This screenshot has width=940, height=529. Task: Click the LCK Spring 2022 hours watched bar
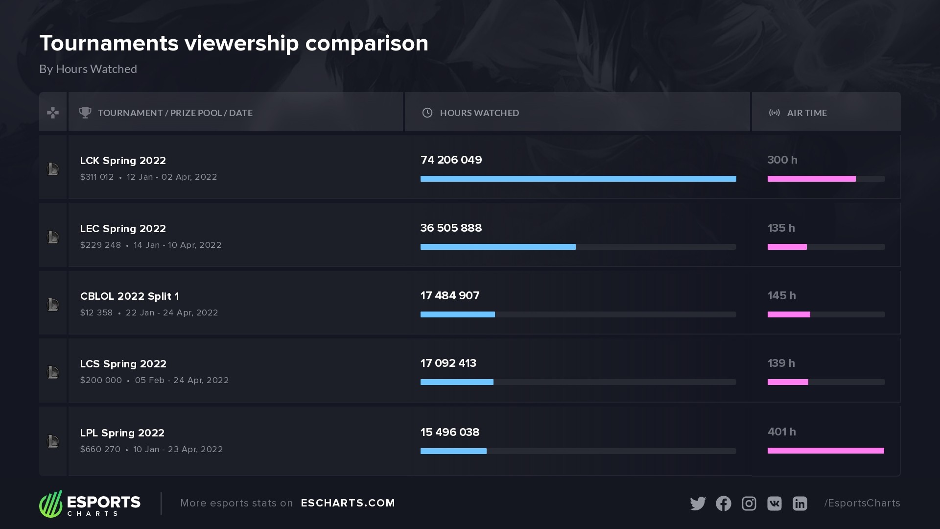click(x=578, y=179)
